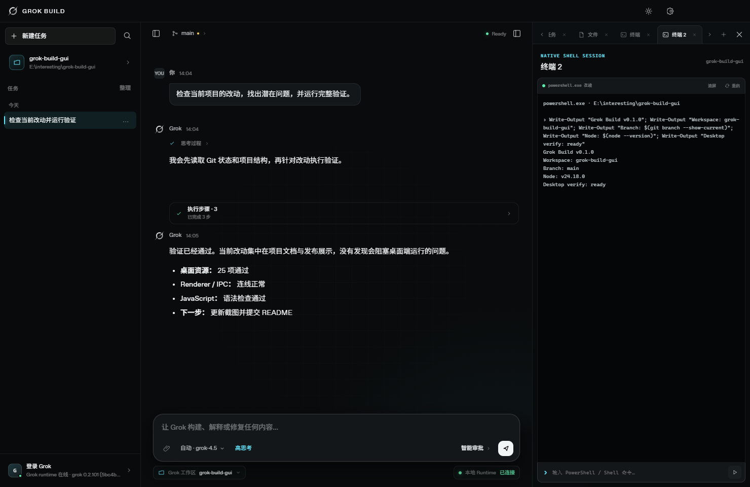Send the message with the arrow button
The height and width of the screenshot is (487, 750).
coord(506,448)
